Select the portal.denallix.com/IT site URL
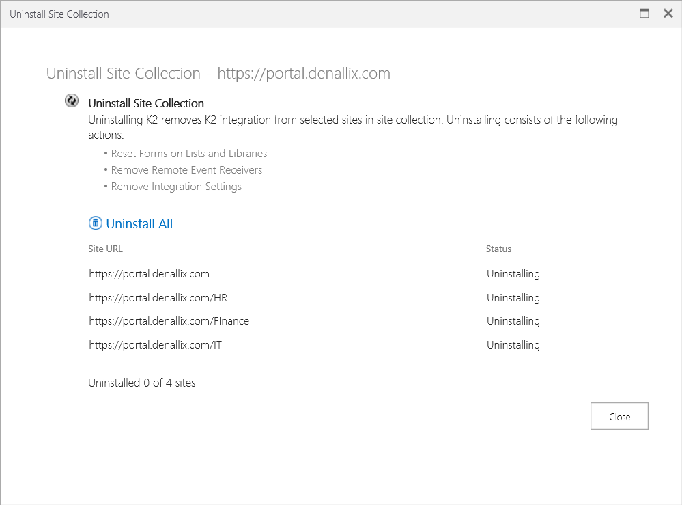The height and width of the screenshot is (505, 682). point(155,345)
